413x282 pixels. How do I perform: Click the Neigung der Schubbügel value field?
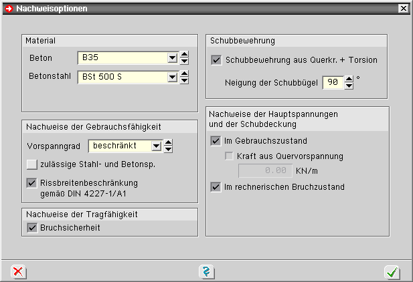tap(332, 82)
